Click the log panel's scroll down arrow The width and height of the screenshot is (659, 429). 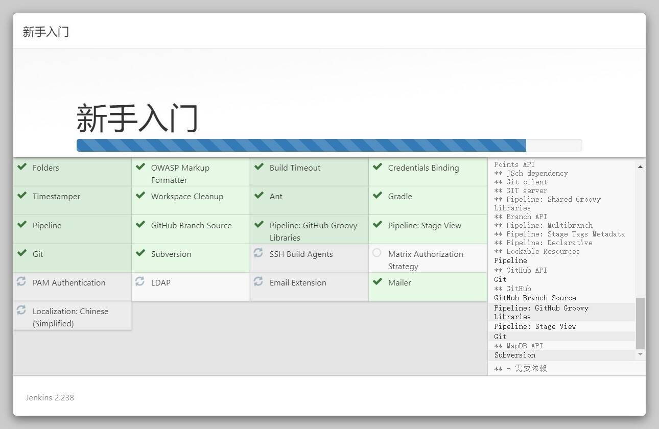[x=640, y=354]
